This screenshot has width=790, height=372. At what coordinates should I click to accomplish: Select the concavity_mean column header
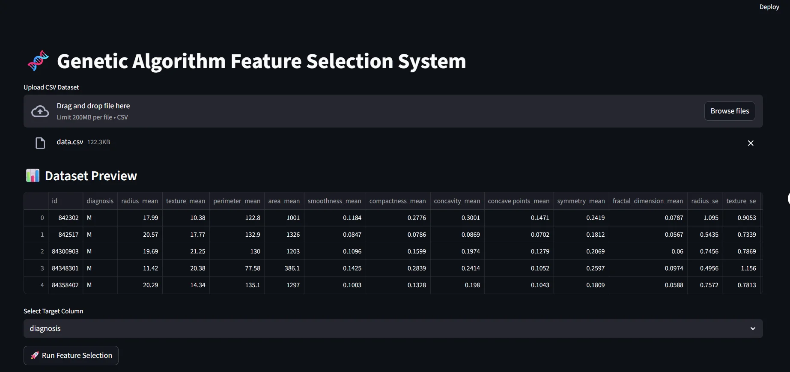[x=457, y=201]
